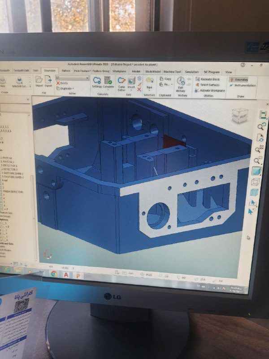Image resolution: width=269 pixels, height=359 pixels.
Task: Open the NC Program ribbon tab
Action: coord(212,72)
